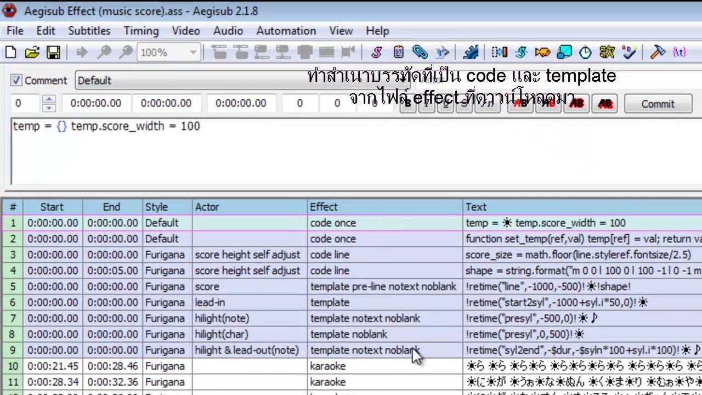
Task: Open the View menu
Action: pos(341,31)
